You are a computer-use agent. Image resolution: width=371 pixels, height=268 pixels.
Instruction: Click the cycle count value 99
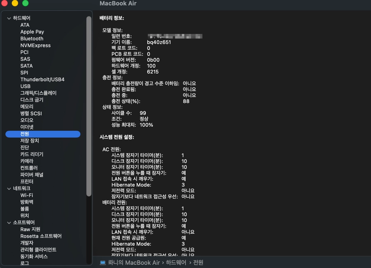click(143, 113)
